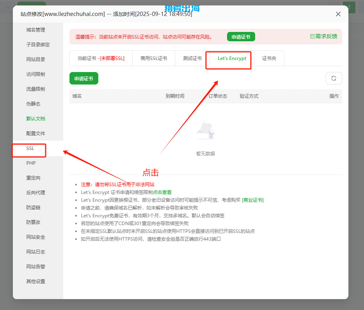Click the refresh icon button
The width and height of the screenshot is (364, 310).
pyautogui.click(x=334, y=78)
